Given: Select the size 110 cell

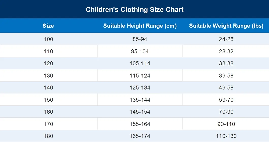Looking at the screenshot, I should 48,51.
